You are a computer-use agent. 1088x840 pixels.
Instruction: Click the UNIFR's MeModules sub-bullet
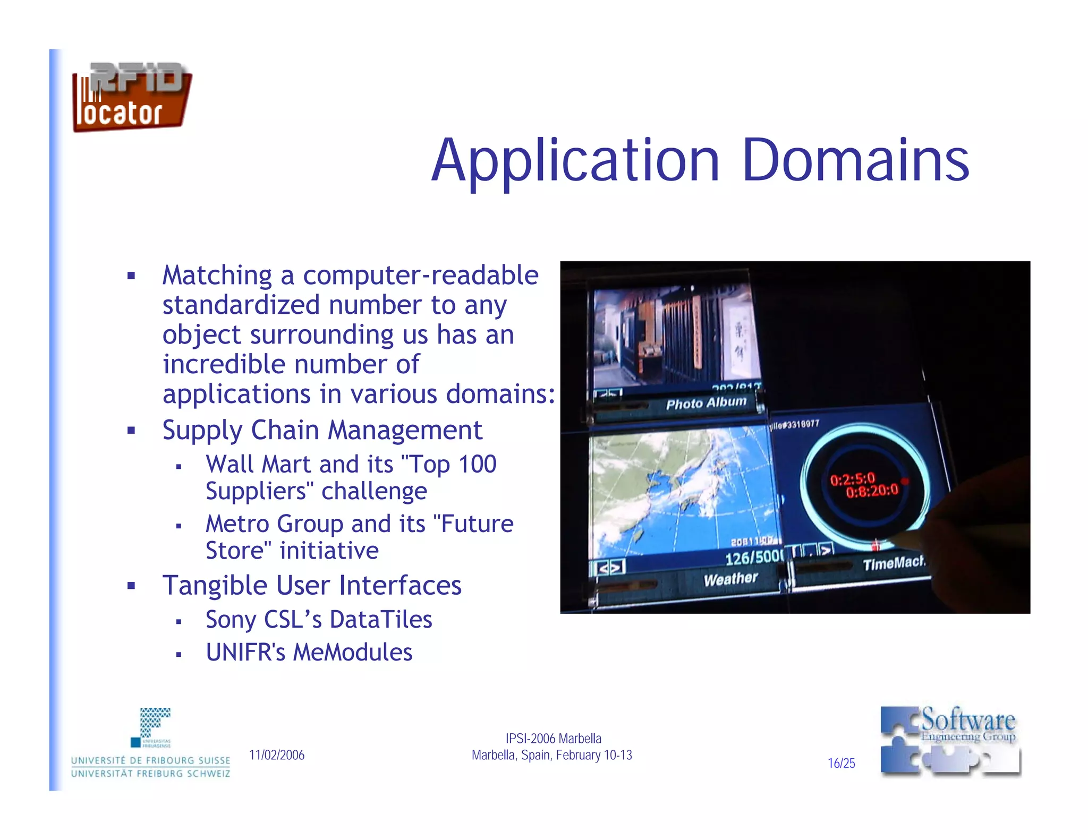coord(309,653)
